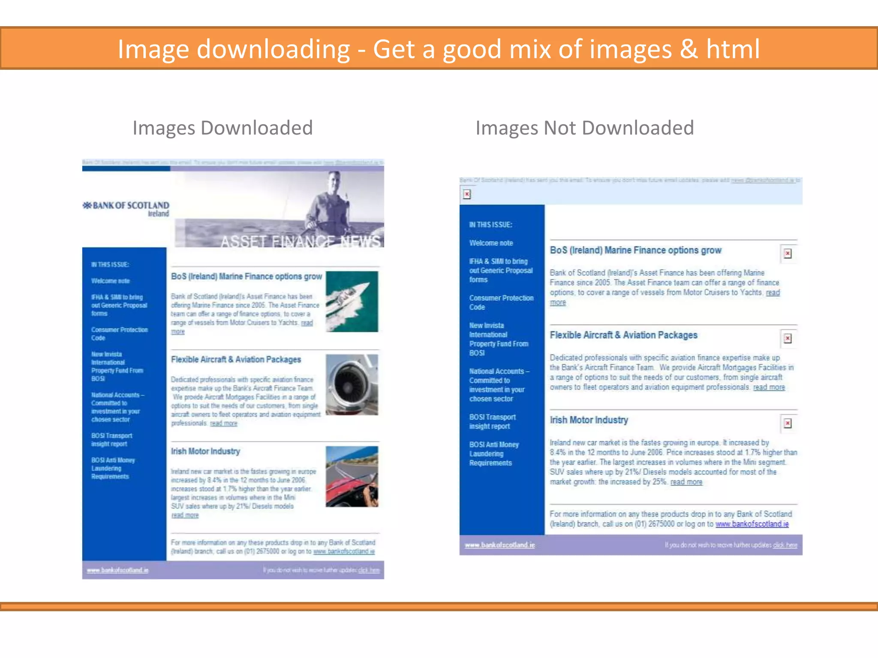Click 'read more' under Irish Motor Industry left email
Screen dimensions: 878x658
click(185, 515)
